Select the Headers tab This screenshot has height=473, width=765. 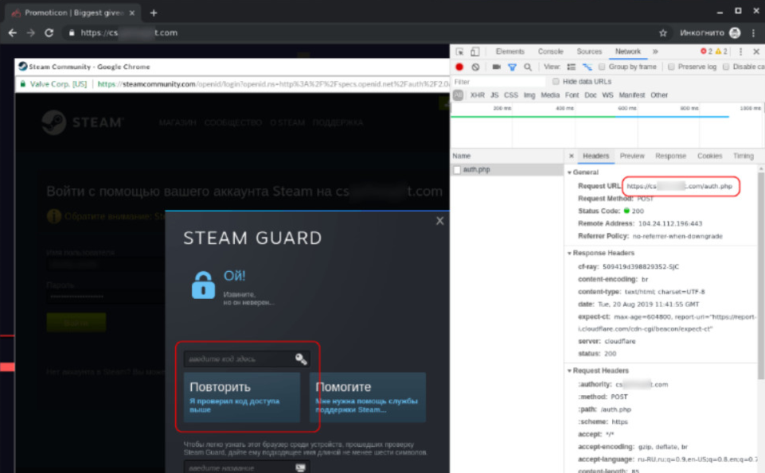coord(595,156)
